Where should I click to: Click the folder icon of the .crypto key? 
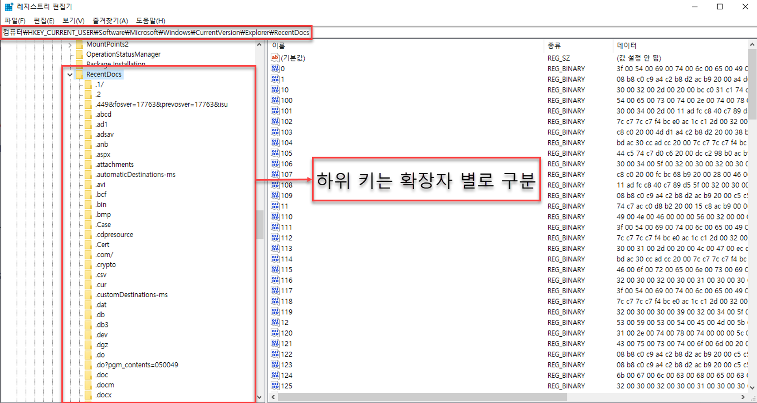89,265
